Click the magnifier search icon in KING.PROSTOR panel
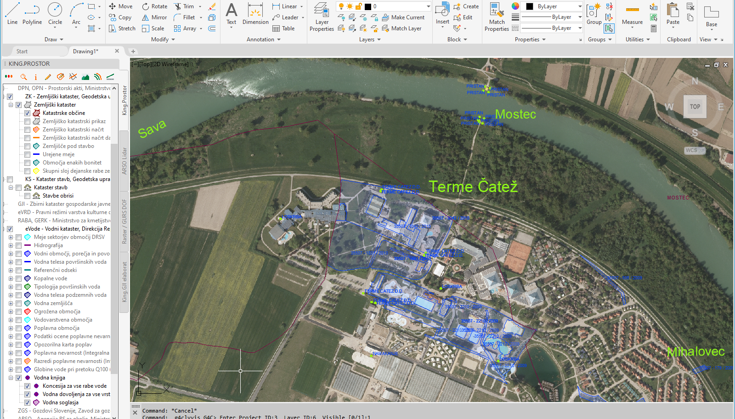735x419 pixels. click(x=23, y=77)
